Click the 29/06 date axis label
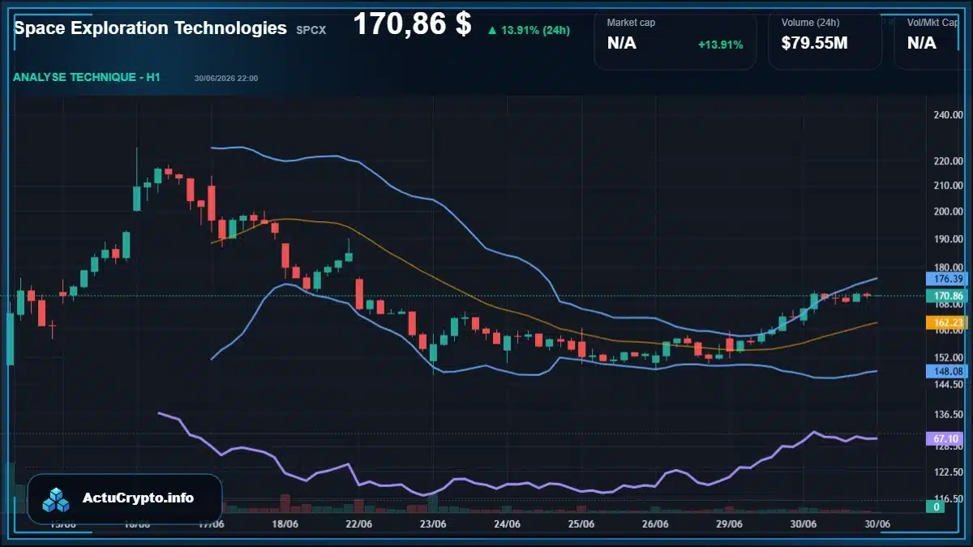Screen dimensions: 973x547 tap(729, 524)
